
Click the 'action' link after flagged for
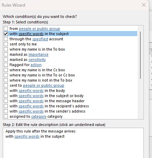[x=36, y=65]
